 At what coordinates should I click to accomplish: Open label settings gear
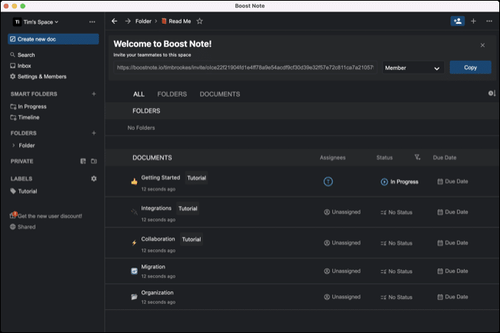(94, 178)
